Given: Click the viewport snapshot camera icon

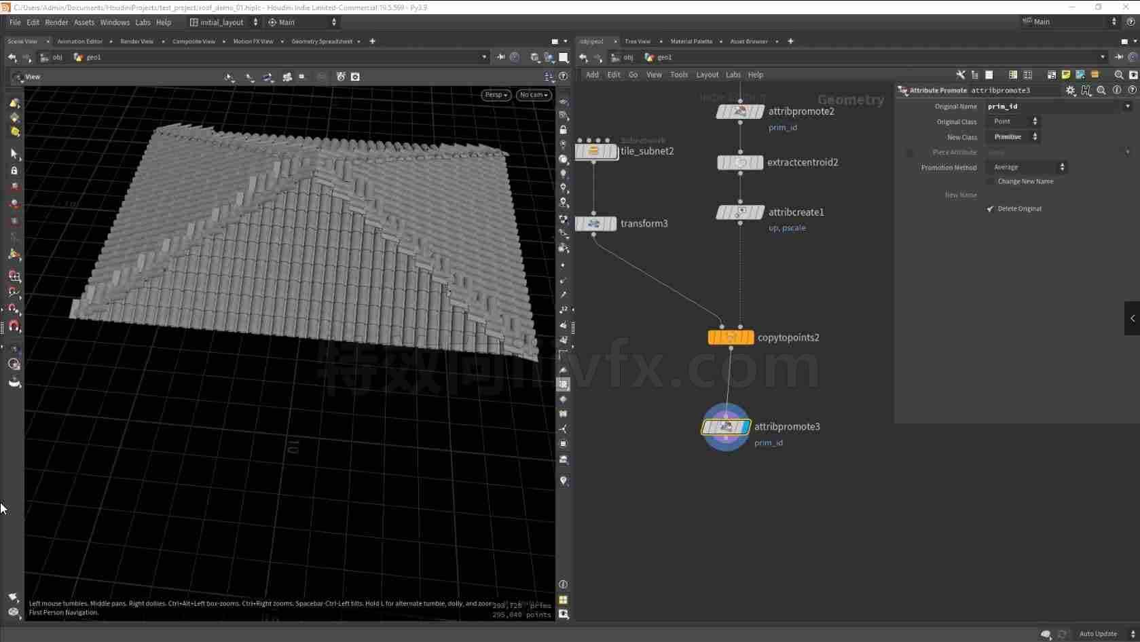Looking at the screenshot, I should point(355,77).
